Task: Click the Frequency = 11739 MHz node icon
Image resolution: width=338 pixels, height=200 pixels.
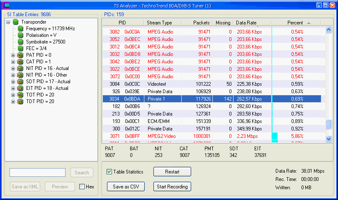Action: click(21, 29)
